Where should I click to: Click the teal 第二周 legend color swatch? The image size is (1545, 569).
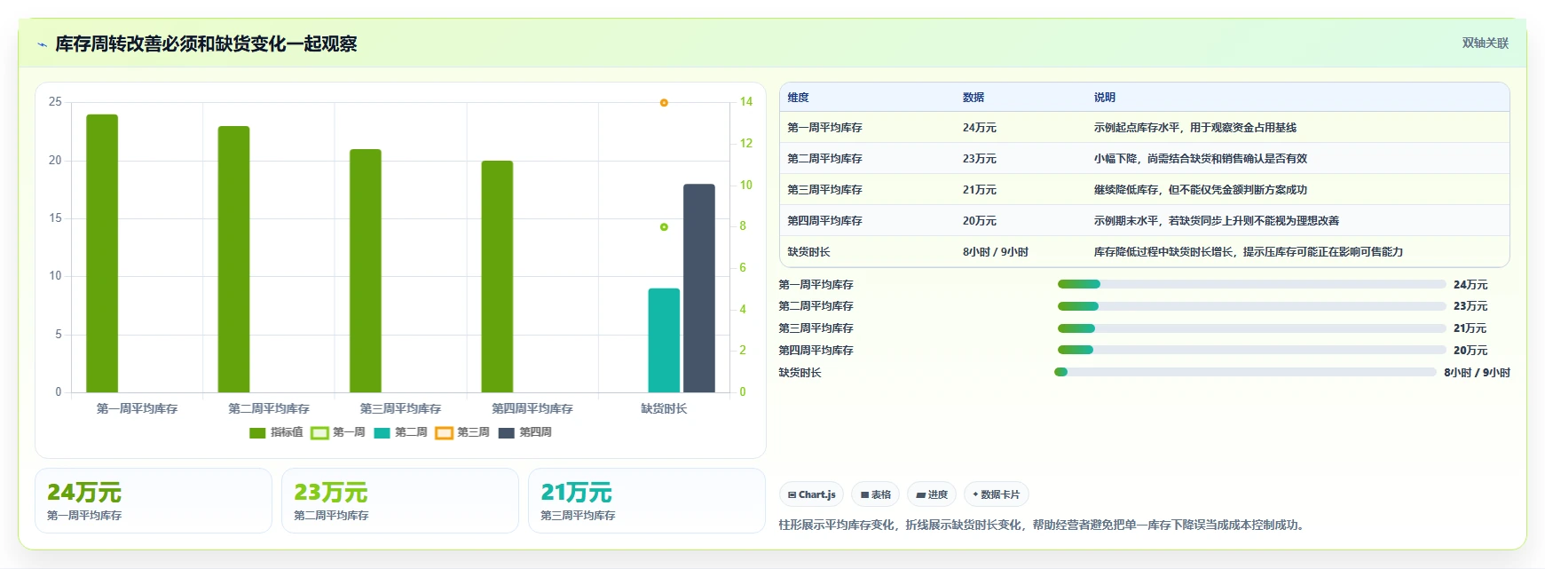382,433
